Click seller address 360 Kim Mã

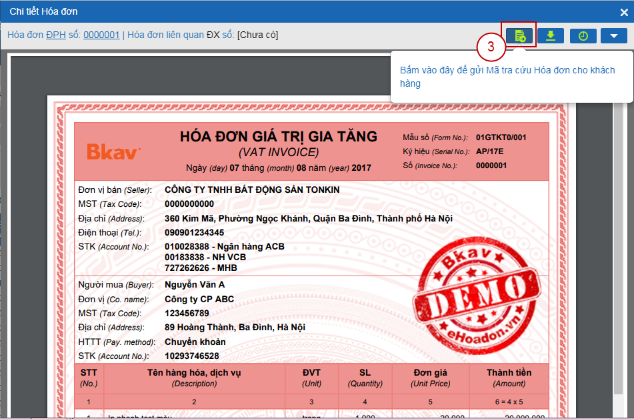[309, 219]
